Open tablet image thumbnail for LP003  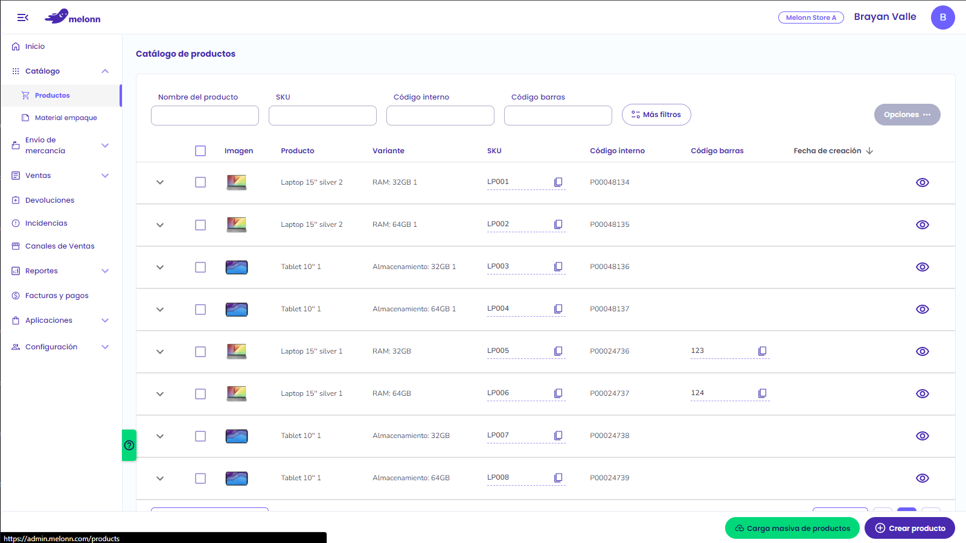[237, 267]
